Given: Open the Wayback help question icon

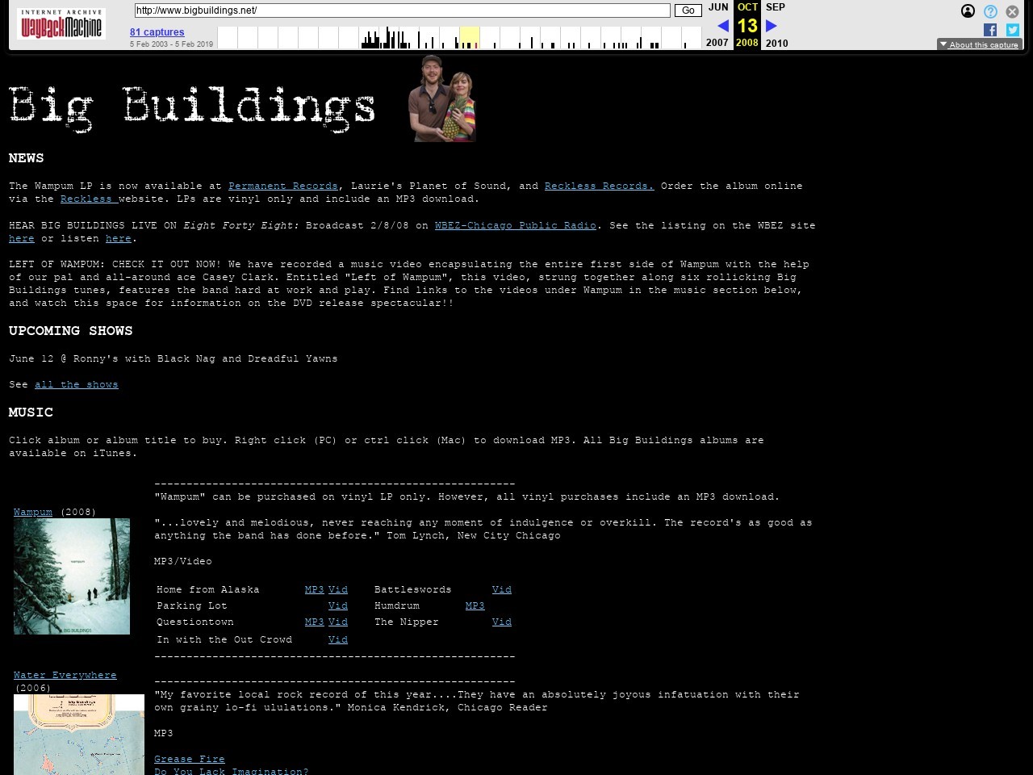Looking at the screenshot, I should click(x=990, y=11).
